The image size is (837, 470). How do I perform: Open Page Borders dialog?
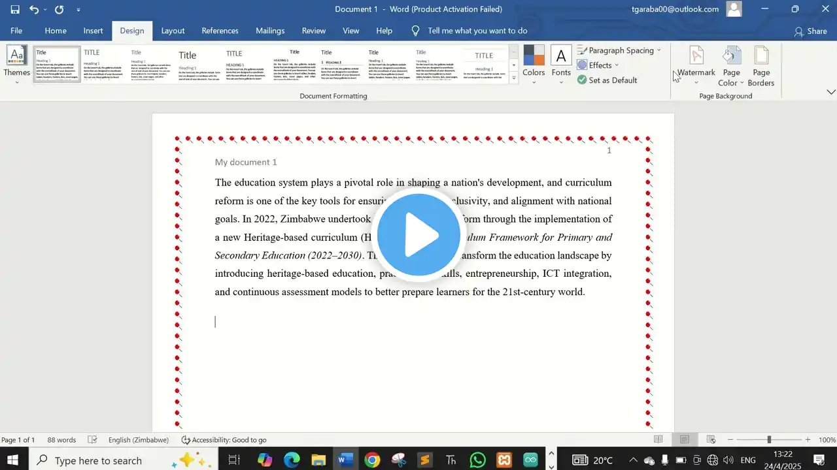tap(761, 65)
